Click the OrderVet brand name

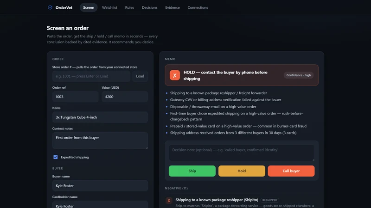point(64,7)
